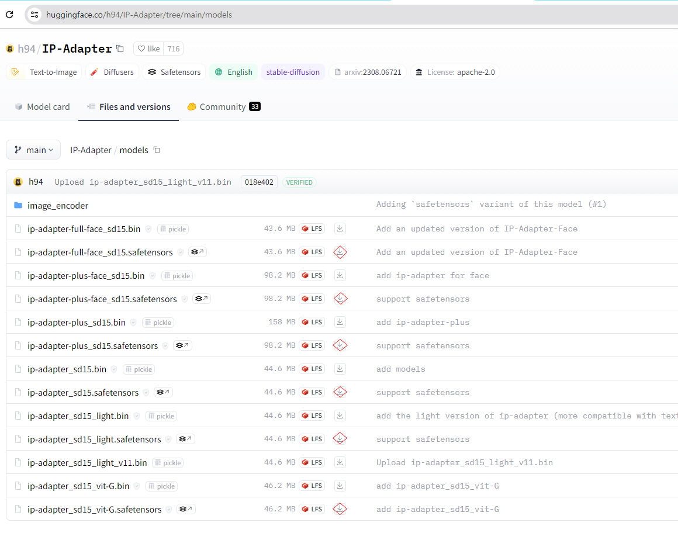
Task: Open the h94 profile link in header
Action: [x=26, y=49]
